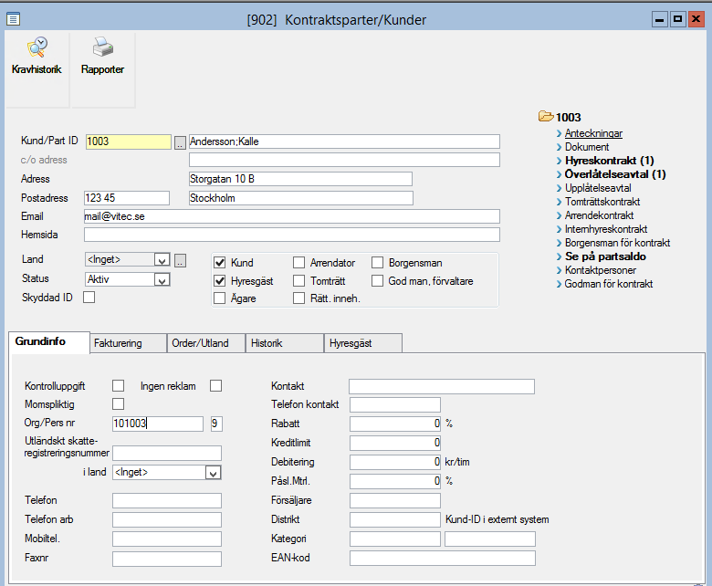Click the Hemsida field
This screenshot has width=712, height=586.
click(x=292, y=235)
